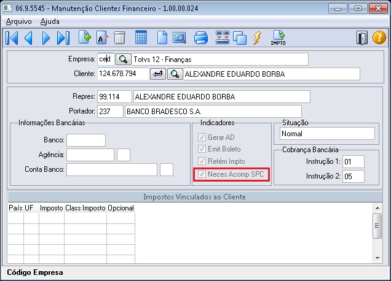Jump to the last record
Screen dimensions: 391x281
[x=63, y=38]
